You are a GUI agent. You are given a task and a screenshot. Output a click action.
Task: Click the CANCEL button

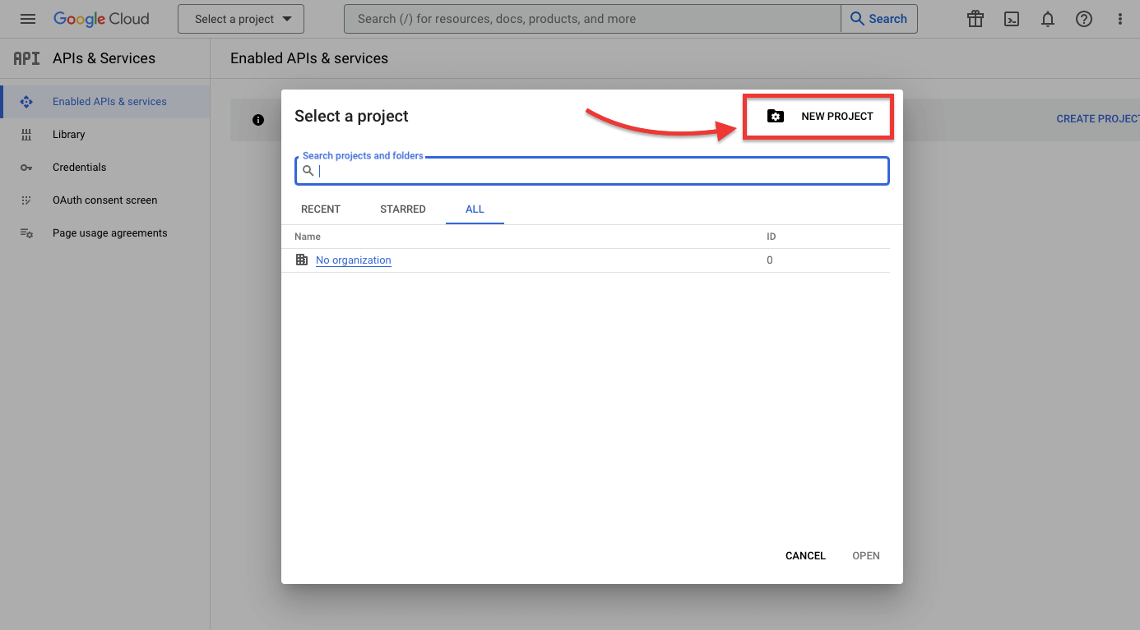point(805,556)
